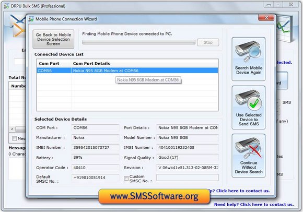The width and height of the screenshot is (303, 212).
Task: Click the Custom SMSC No. input field
Action: tap(188, 178)
